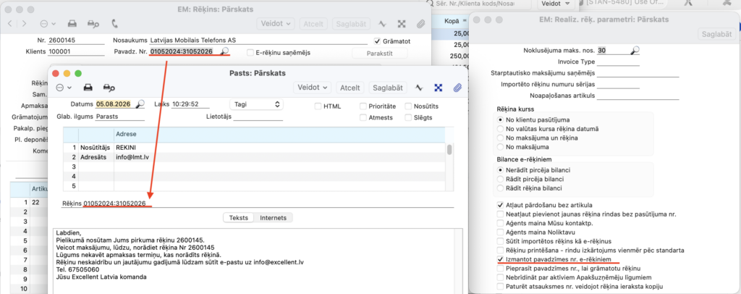Screen dimensions: 741x294
Task: Print the mail in Pasts window
Action: coord(88,88)
